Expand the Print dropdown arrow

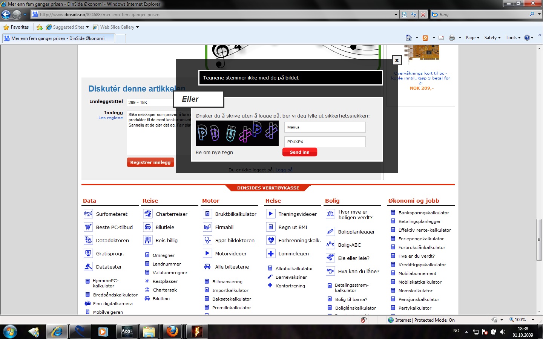pyautogui.click(x=460, y=38)
